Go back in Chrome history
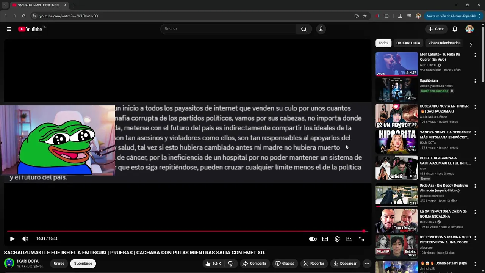485x273 pixels. coord(6,16)
